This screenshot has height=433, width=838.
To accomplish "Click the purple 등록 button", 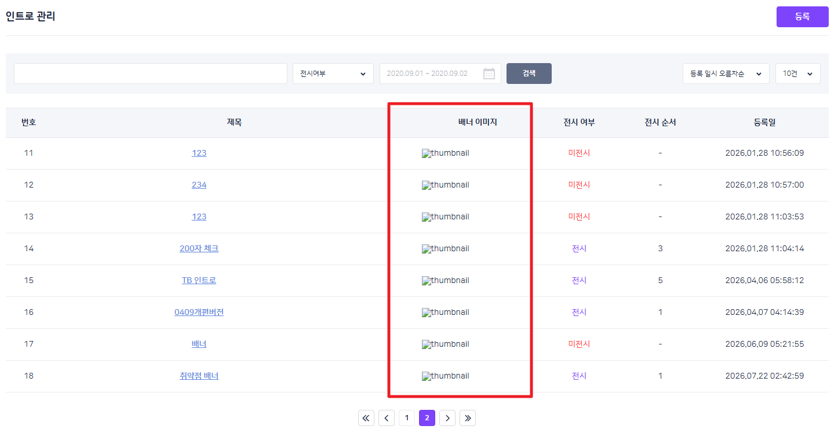I will pos(803,17).
